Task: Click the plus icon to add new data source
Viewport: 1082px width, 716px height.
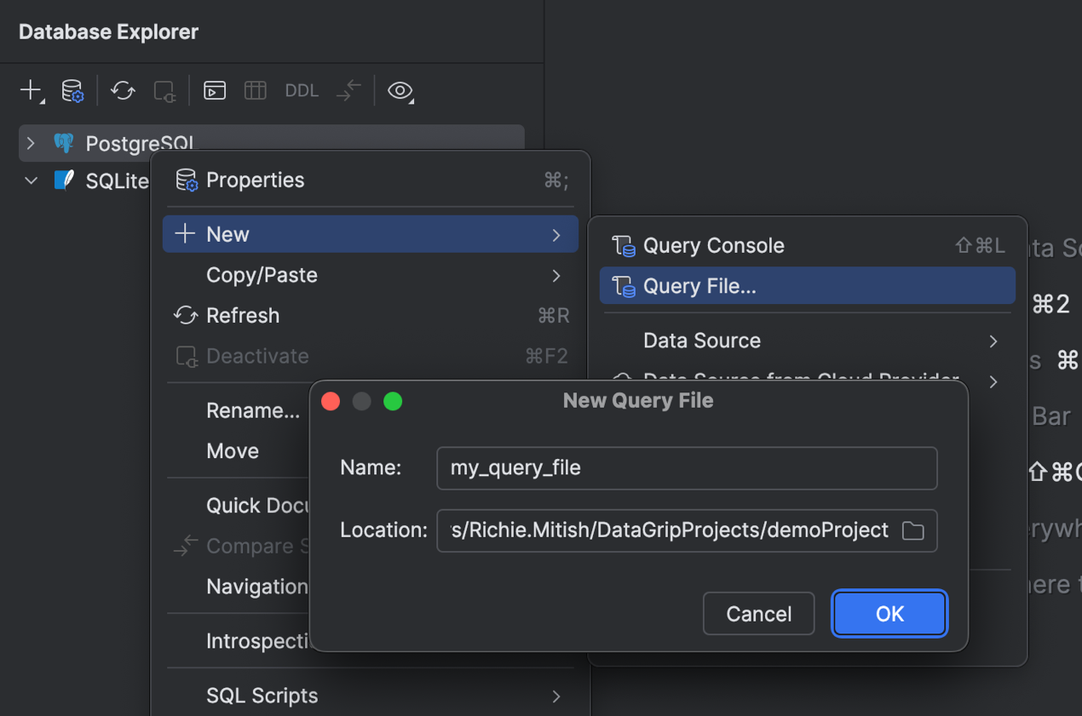Action: pyautogui.click(x=31, y=90)
